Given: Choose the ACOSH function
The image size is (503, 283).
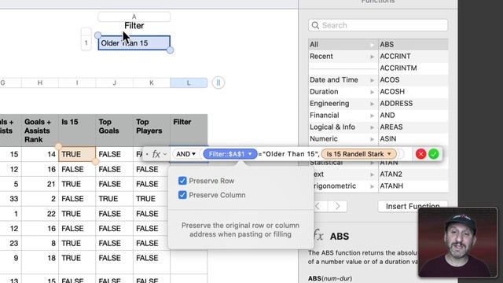Looking at the screenshot, I should pyautogui.click(x=413, y=92).
